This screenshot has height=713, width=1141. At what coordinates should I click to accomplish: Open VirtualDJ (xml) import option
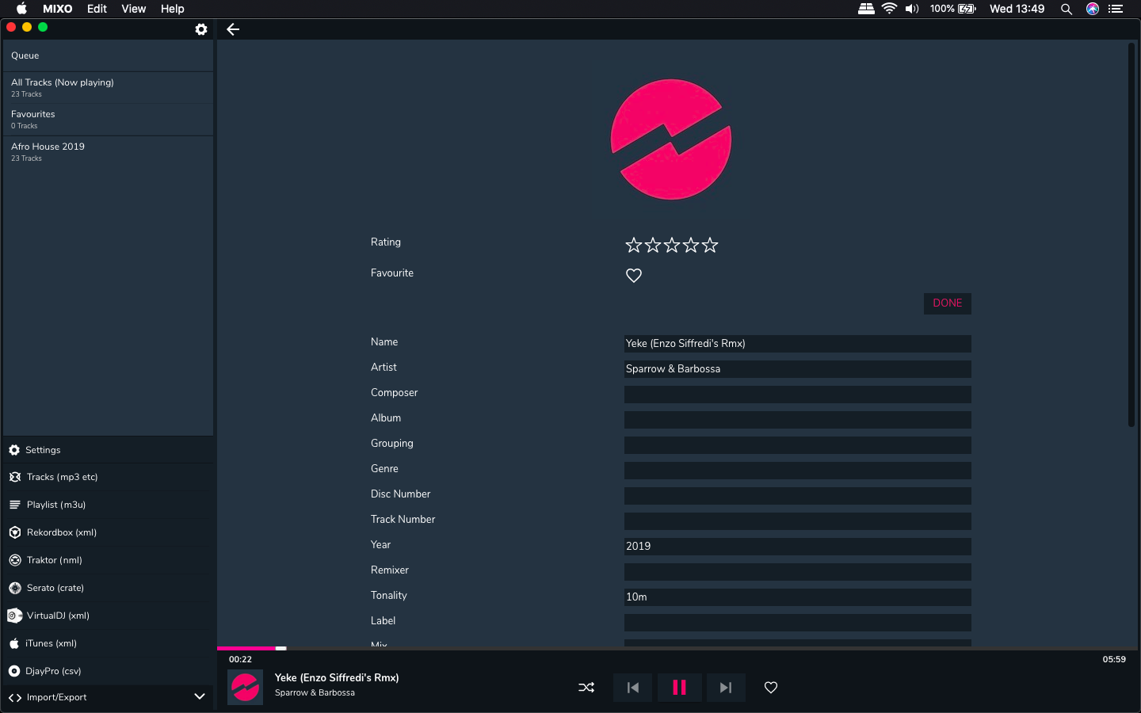coord(58,616)
